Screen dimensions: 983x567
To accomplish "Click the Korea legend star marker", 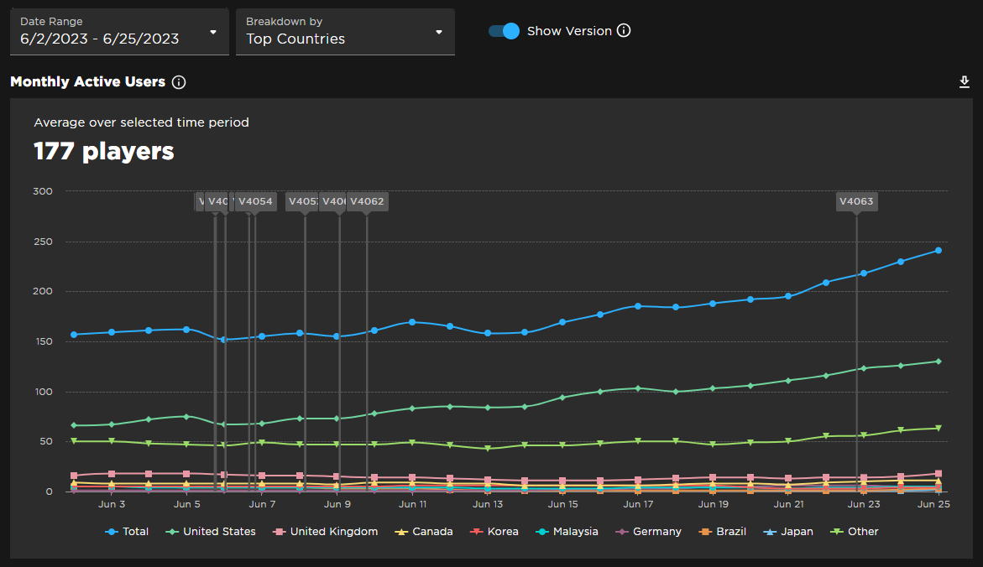I will click(x=476, y=531).
